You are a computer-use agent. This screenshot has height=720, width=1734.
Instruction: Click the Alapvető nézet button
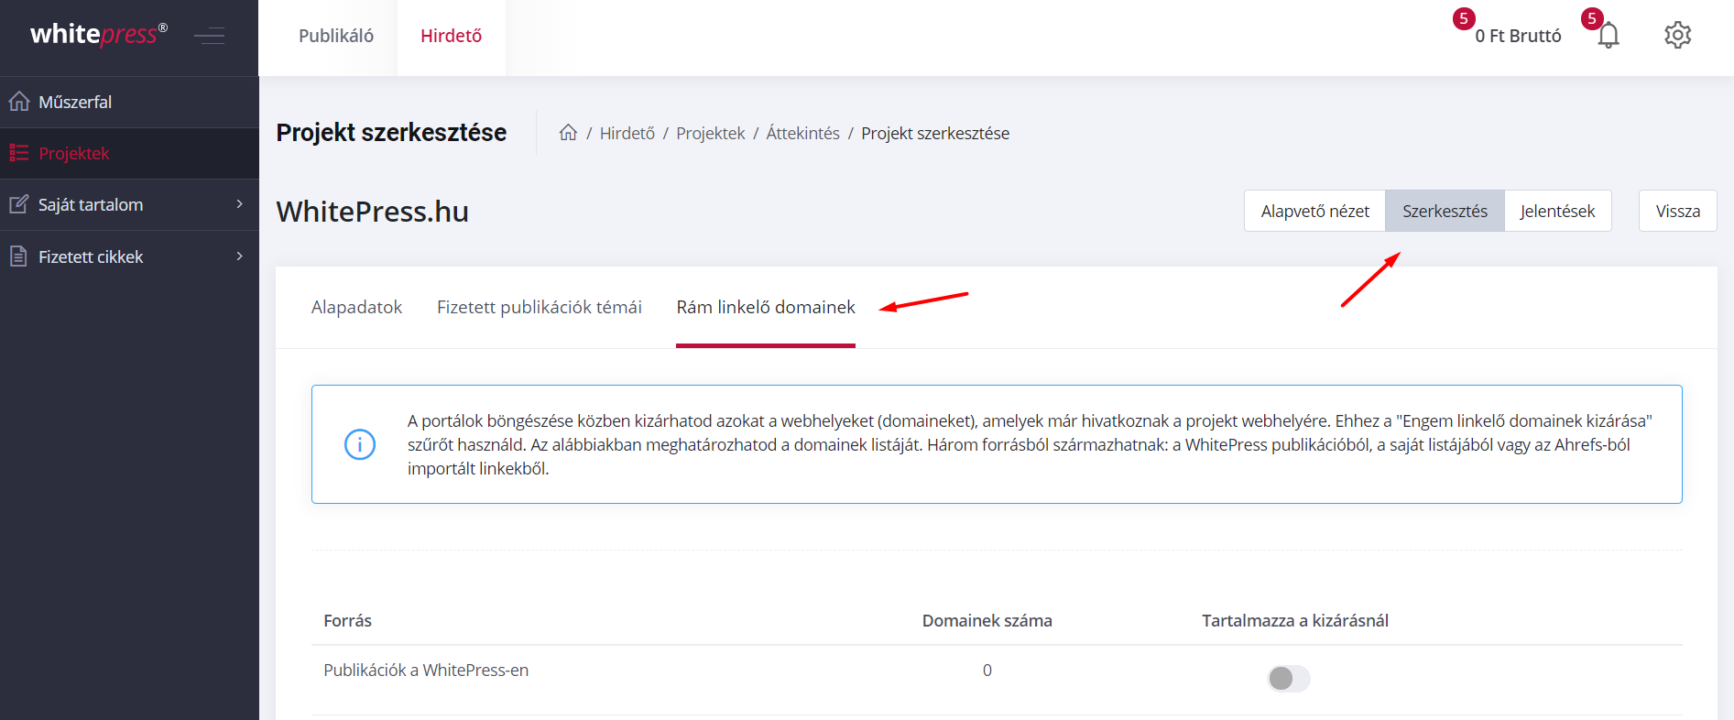pos(1314,211)
